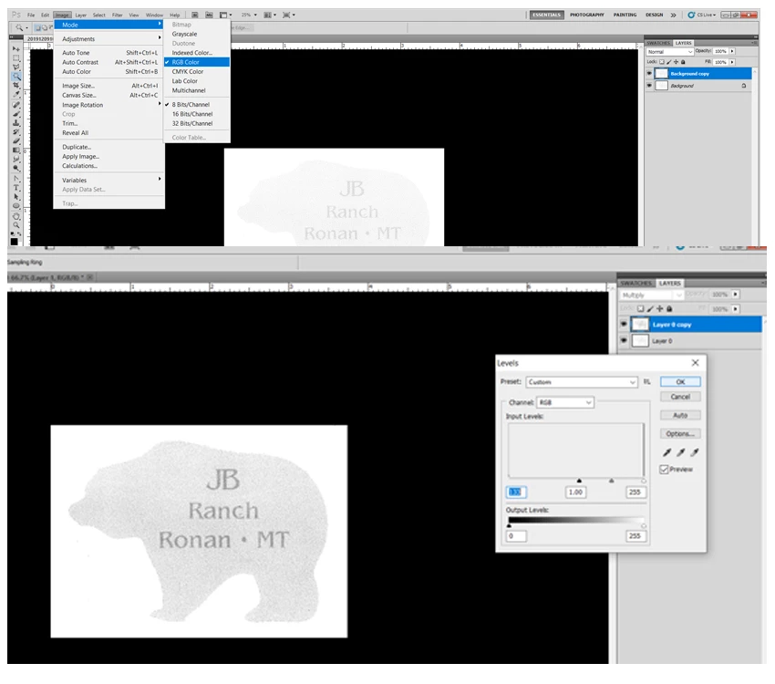Toggle visibility of Layer 0
This screenshot has width=775, height=684.
point(624,340)
